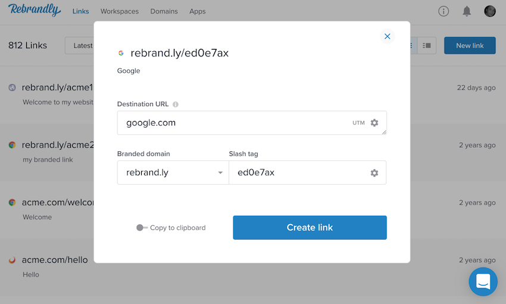Click the Destination URL info icon

tap(176, 104)
